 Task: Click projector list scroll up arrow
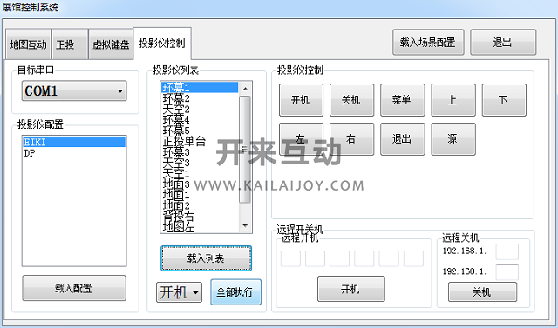coord(245,89)
